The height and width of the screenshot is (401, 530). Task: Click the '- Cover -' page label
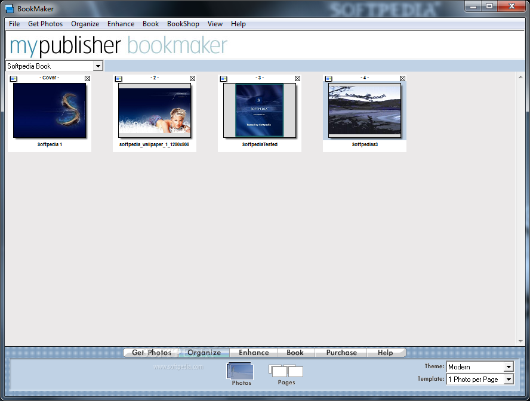pos(50,78)
